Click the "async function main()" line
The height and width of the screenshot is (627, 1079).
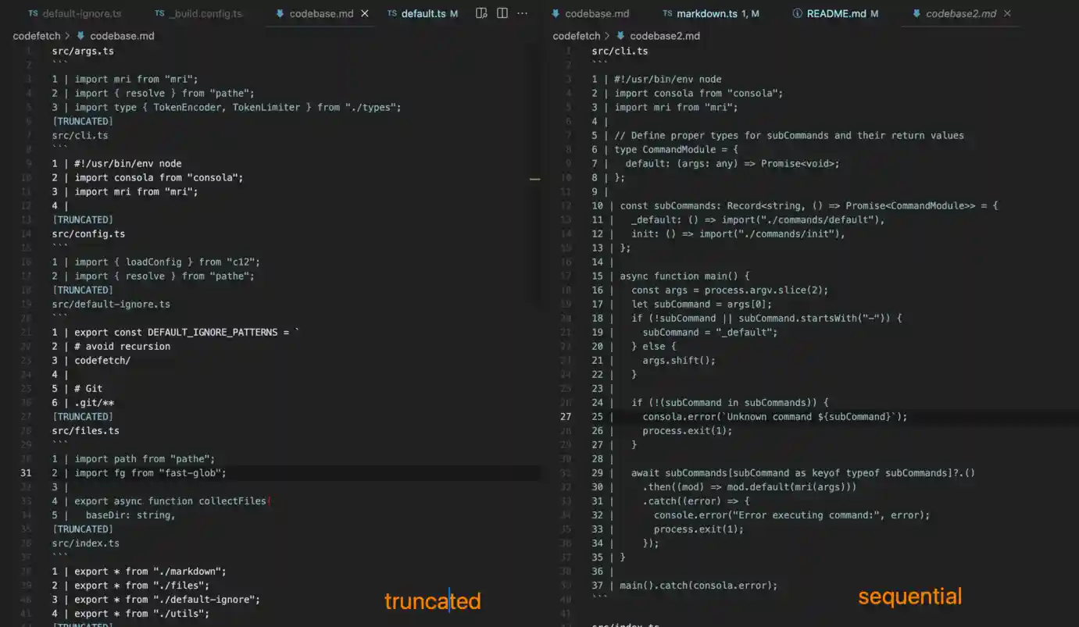coord(671,276)
